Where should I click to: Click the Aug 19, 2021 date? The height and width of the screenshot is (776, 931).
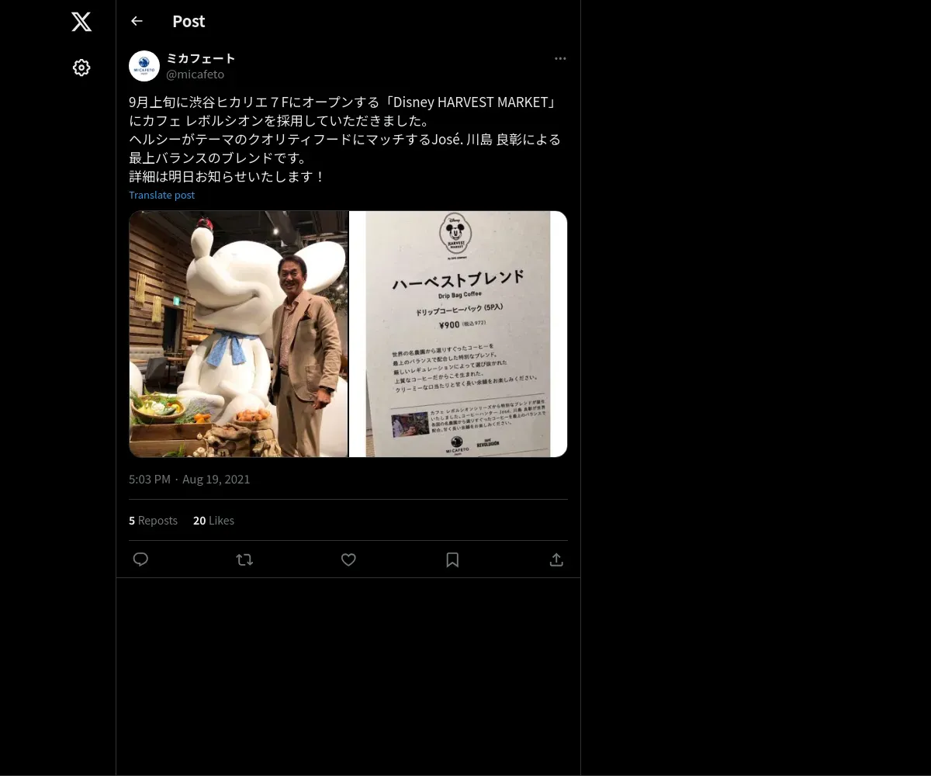[216, 480]
